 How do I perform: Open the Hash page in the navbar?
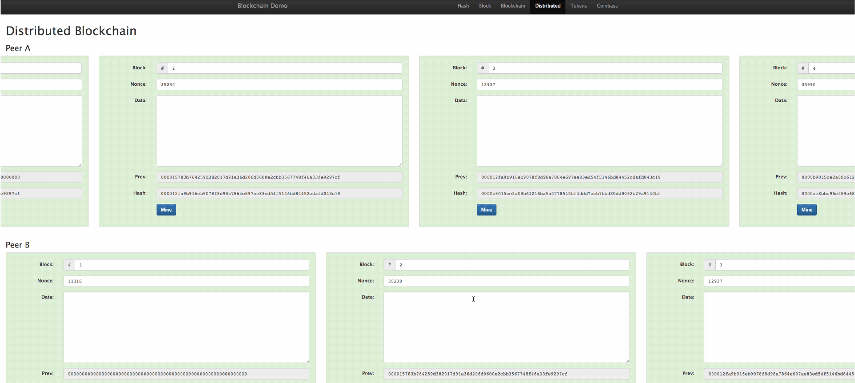(463, 6)
